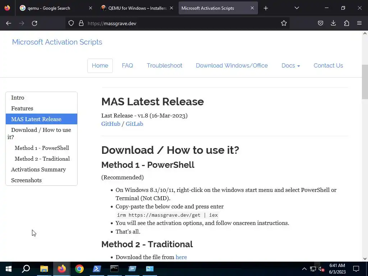The width and height of the screenshot is (368, 276).
Task: Open Windows taskbar search
Action: (x=26, y=269)
